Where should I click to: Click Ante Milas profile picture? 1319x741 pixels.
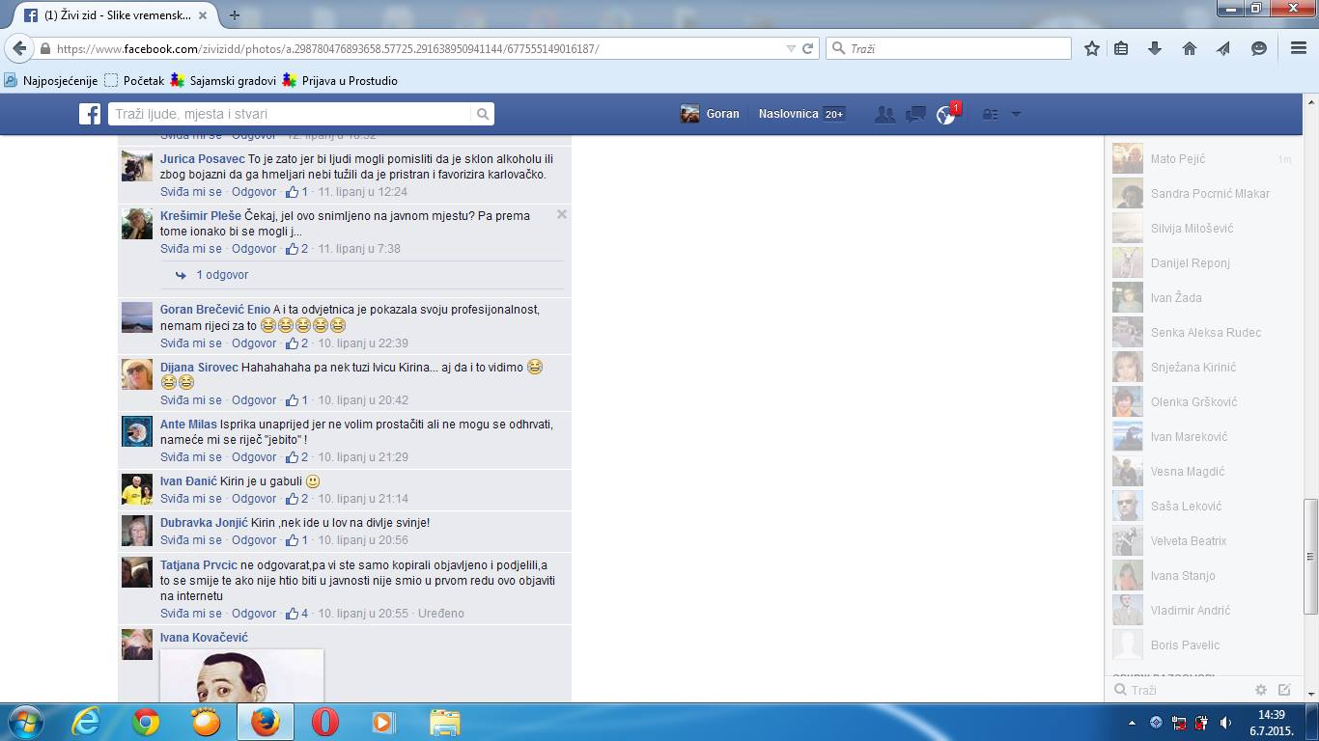click(x=137, y=431)
